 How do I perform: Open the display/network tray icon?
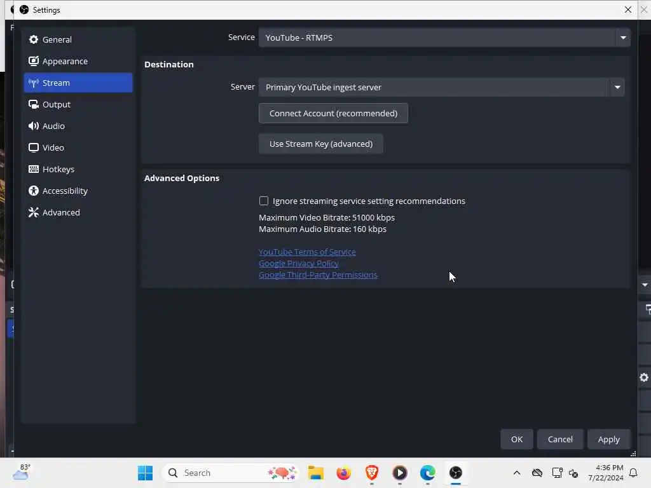[x=557, y=473]
